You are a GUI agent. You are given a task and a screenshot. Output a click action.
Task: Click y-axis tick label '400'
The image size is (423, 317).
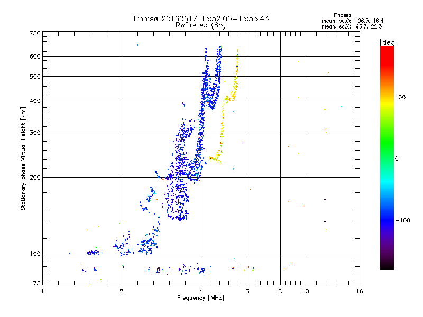35,101
